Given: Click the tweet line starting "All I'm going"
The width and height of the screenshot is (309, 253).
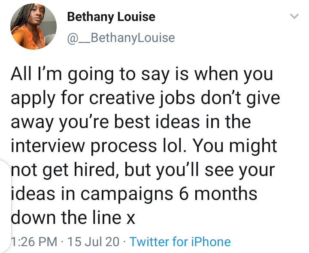Looking at the screenshot, I should pos(142,75).
